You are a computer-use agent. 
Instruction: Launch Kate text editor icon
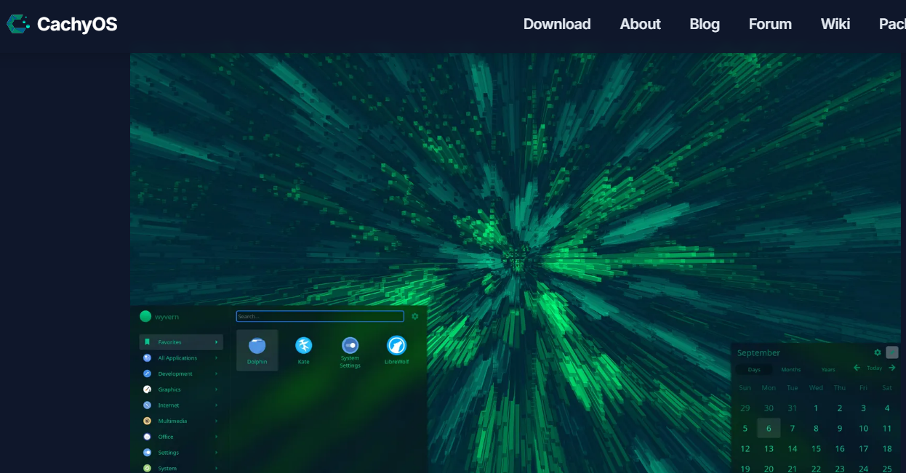coord(303,345)
